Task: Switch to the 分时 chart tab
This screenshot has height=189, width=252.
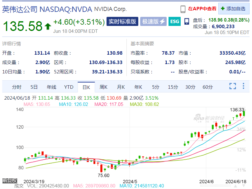Action: (x=17, y=87)
